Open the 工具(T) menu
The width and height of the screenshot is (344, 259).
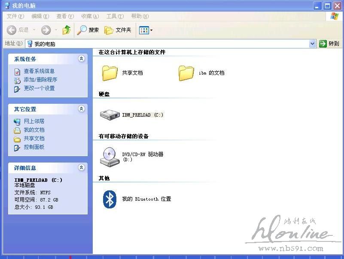coord(115,16)
